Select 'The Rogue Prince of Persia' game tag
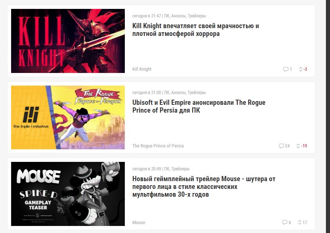The width and height of the screenshot is (330, 233). [x=158, y=146]
